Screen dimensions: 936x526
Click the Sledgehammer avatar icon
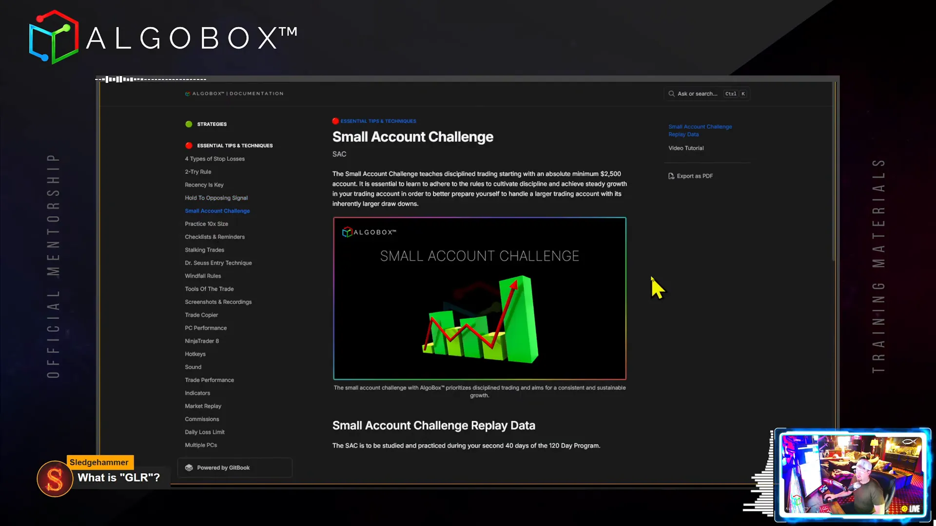click(x=55, y=479)
